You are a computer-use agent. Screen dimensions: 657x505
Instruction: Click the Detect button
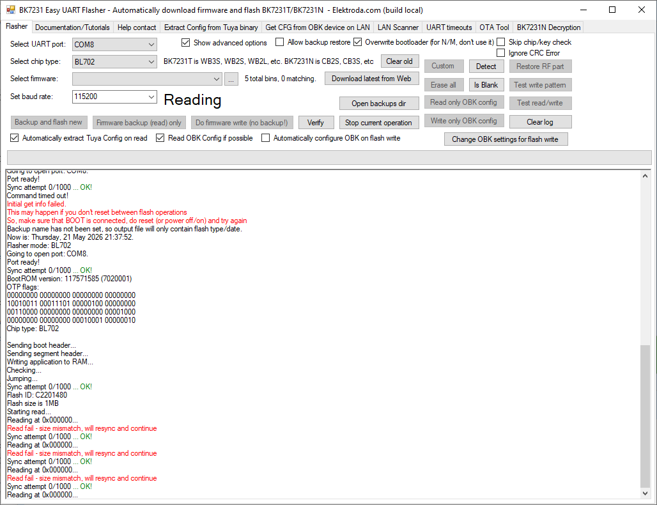(486, 66)
